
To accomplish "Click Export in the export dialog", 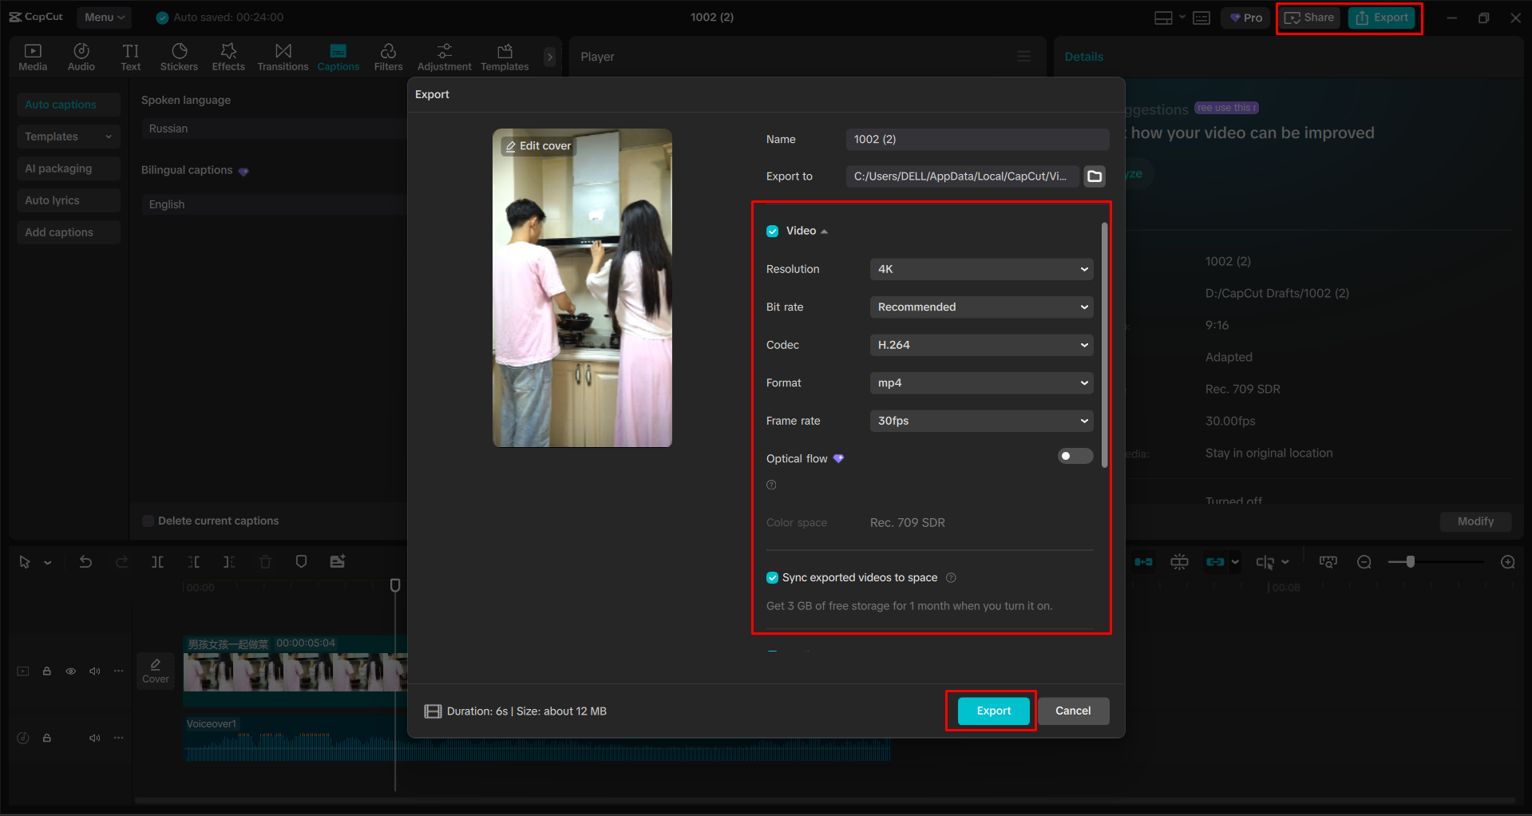I will (x=991, y=711).
